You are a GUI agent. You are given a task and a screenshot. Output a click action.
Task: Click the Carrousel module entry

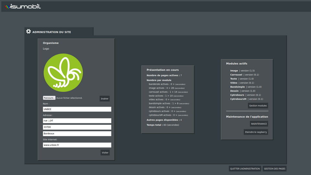click(x=236, y=75)
